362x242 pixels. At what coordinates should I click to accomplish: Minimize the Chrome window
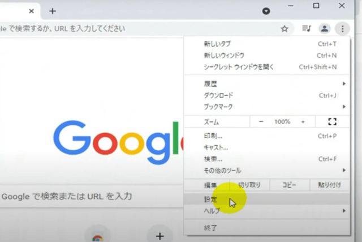tap(291, 6)
